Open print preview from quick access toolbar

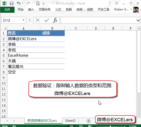[38, 3]
